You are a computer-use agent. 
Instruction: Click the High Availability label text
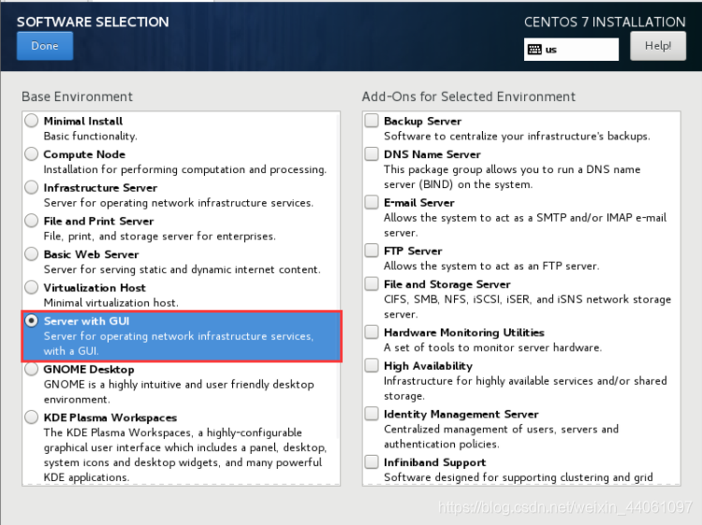pyautogui.click(x=428, y=366)
